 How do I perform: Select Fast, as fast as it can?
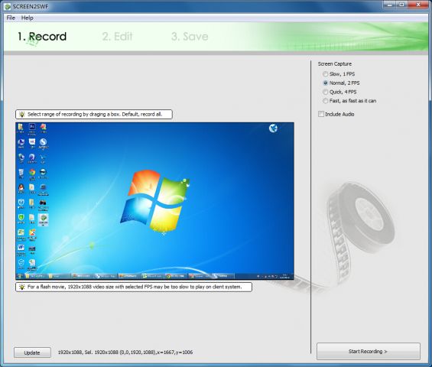click(x=326, y=101)
